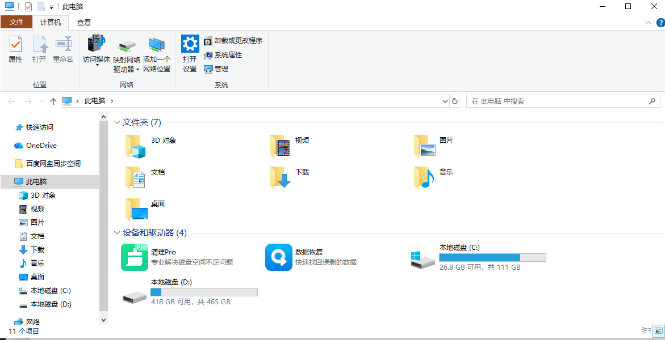This screenshot has height=340, width=665.
Task: Click the back navigation arrow
Action: click(x=11, y=101)
